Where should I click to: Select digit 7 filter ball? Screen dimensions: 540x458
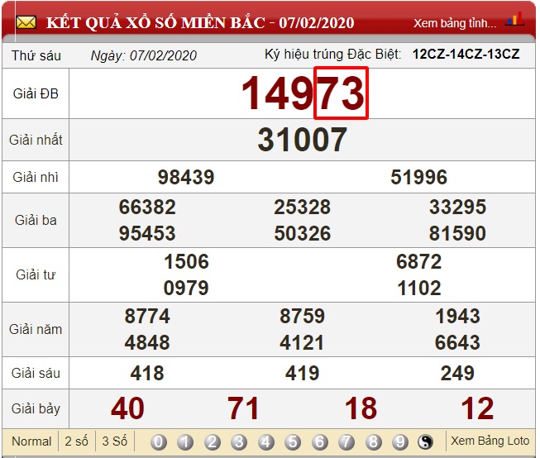[x=346, y=441]
